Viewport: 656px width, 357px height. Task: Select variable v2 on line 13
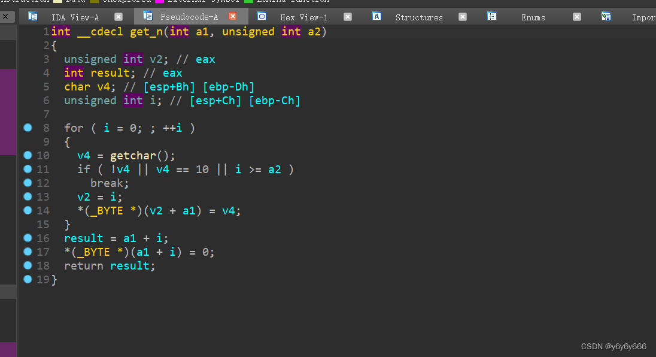click(83, 196)
